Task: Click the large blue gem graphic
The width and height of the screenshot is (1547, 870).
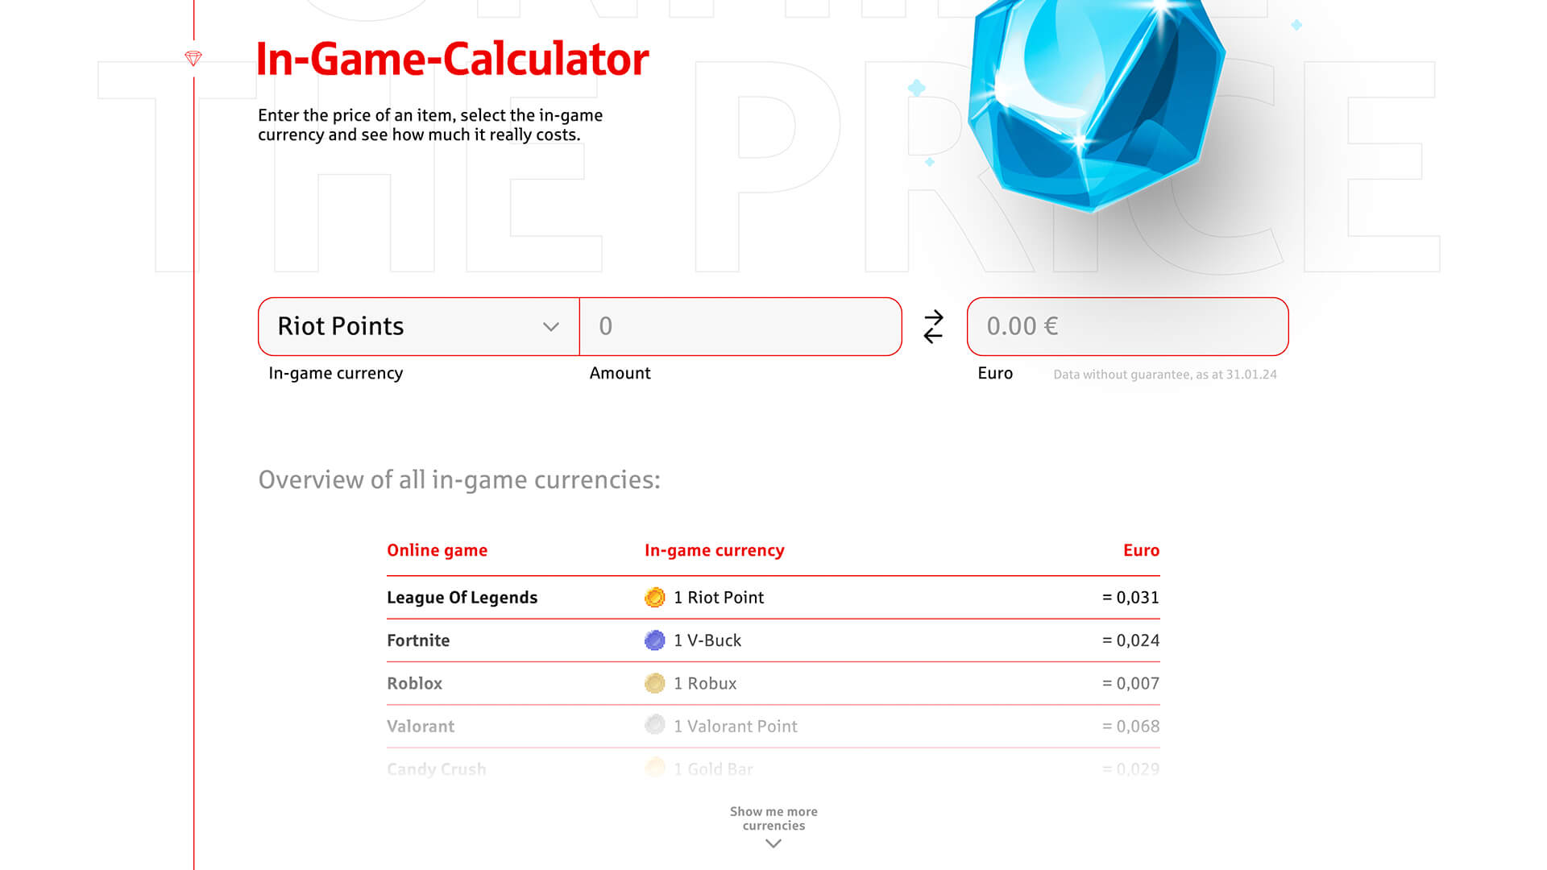Action: [1096, 101]
